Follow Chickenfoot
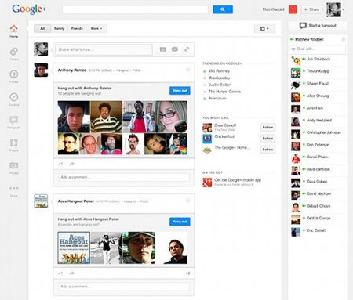 click(267, 138)
